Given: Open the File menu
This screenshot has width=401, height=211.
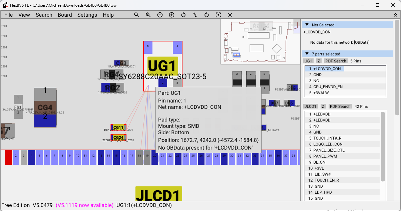Looking at the screenshot, I should tap(9, 15).
